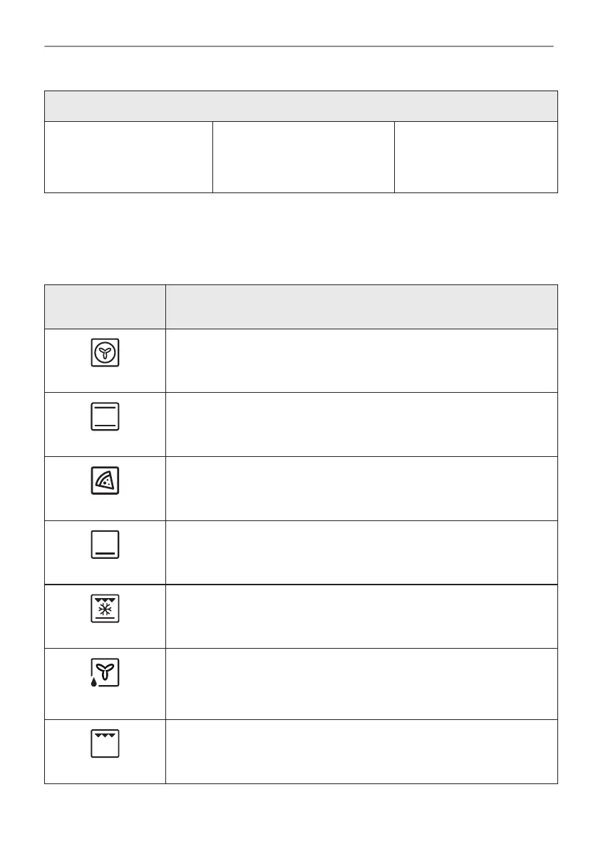Image resolution: width=598 pixels, height=849 pixels.
Task: Select the blank cell beside the bottom heat icon
Action: point(361,552)
